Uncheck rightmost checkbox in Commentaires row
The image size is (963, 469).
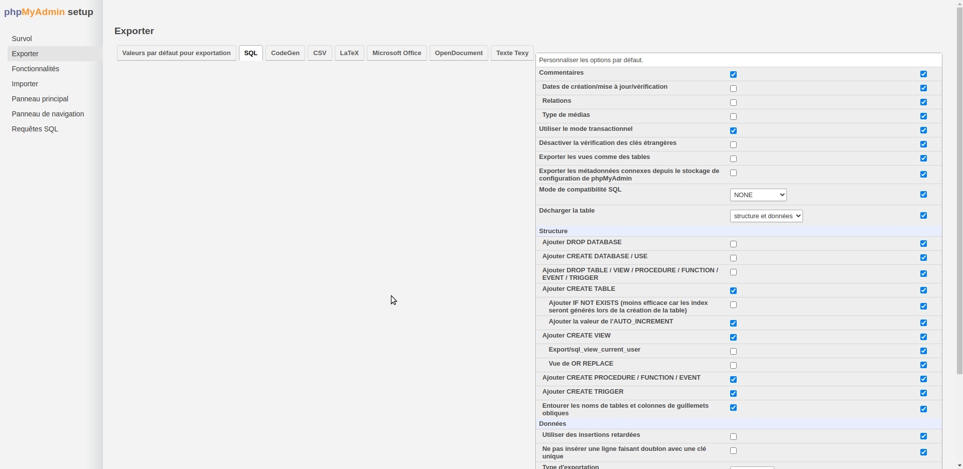click(x=923, y=74)
